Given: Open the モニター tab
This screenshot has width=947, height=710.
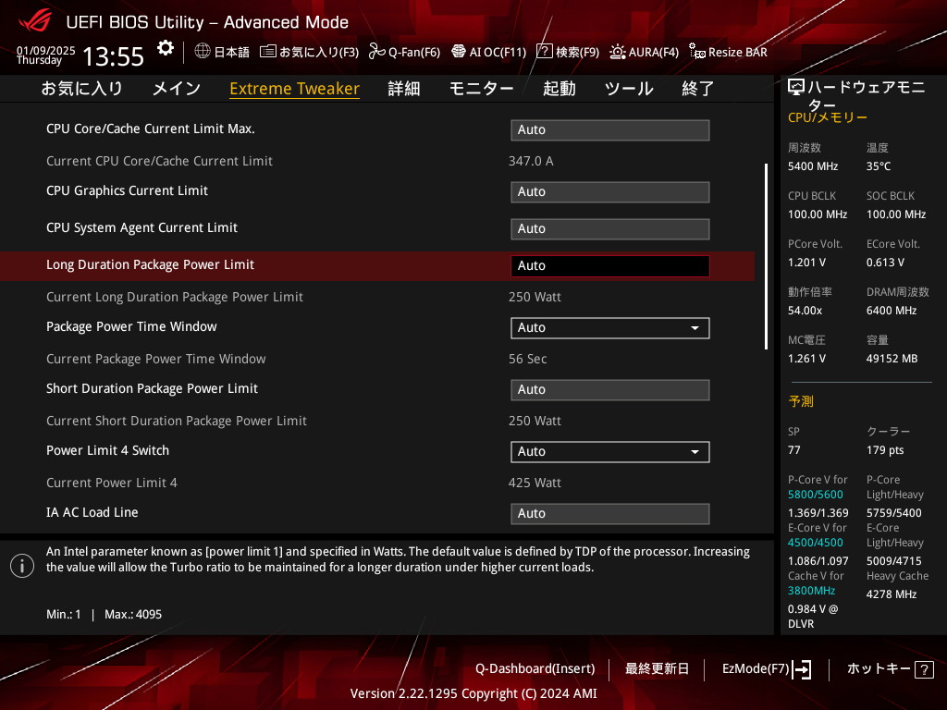Looking at the screenshot, I should [481, 89].
